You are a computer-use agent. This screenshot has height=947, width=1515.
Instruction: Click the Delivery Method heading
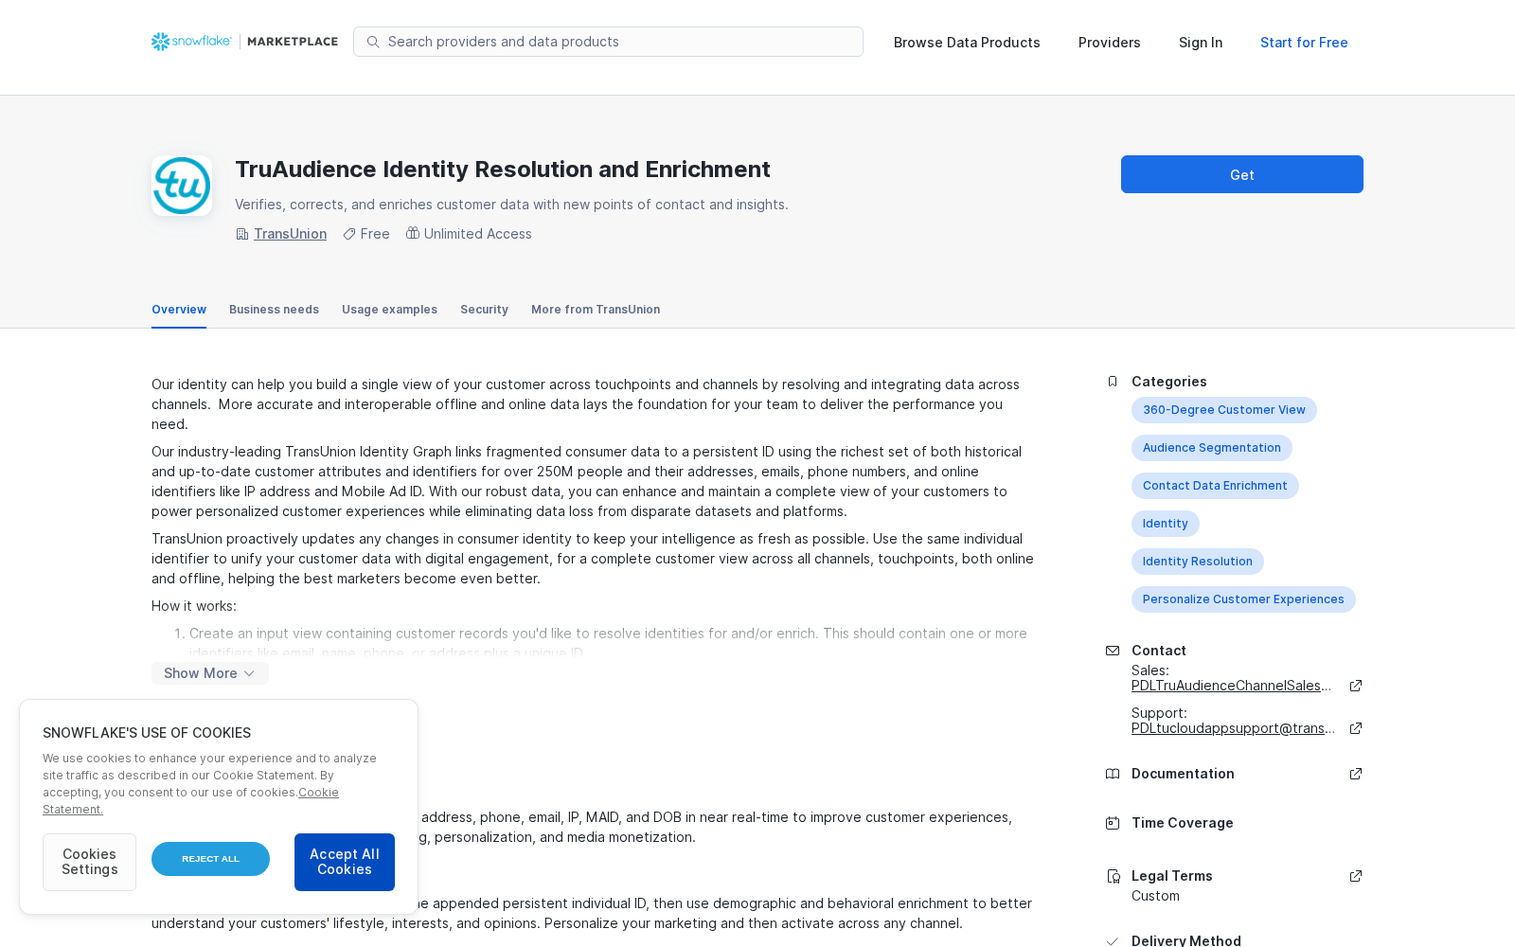tap(1186, 940)
